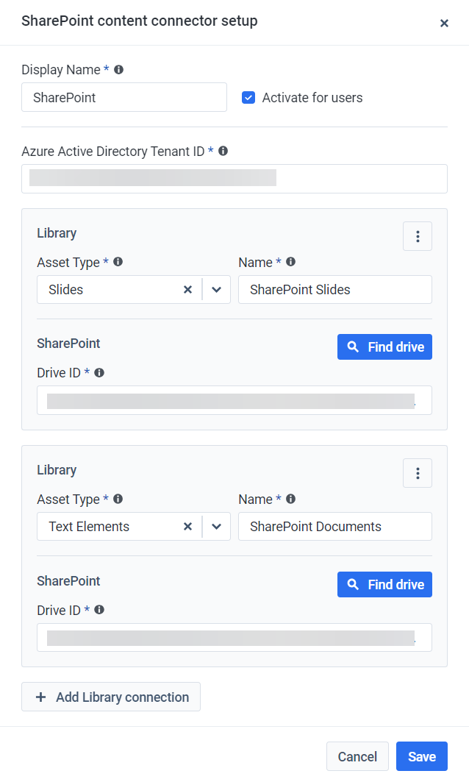Click Add Library connection
The image size is (469, 782).
[x=111, y=697]
